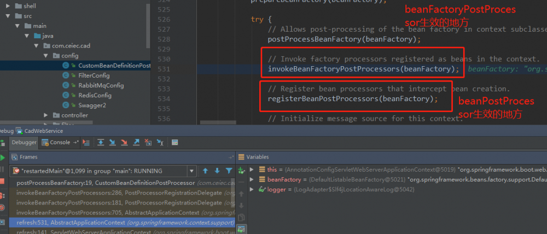Screen dimensions: 547x234
Task: Select previous frame with up arrow
Action: tap(206, 171)
